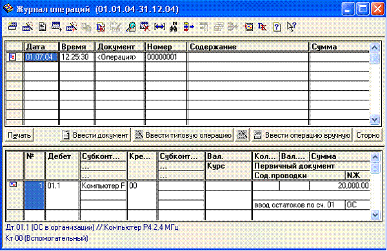Select the <Операция> document cell
Viewport: 387px width, 251px height.
click(x=120, y=57)
